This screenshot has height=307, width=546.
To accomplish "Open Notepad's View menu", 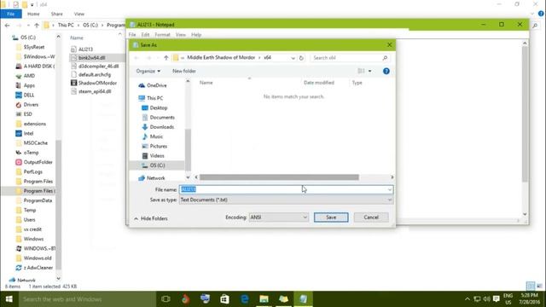I will pos(180,35).
